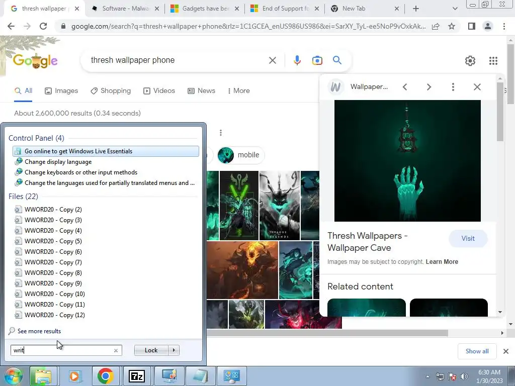This screenshot has height=386, width=515.
Task: Click the Lock button in Start menu
Action: [x=151, y=350]
